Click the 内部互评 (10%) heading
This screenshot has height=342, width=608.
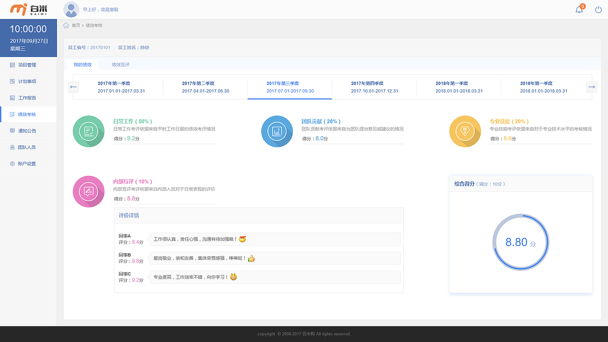point(133,181)
